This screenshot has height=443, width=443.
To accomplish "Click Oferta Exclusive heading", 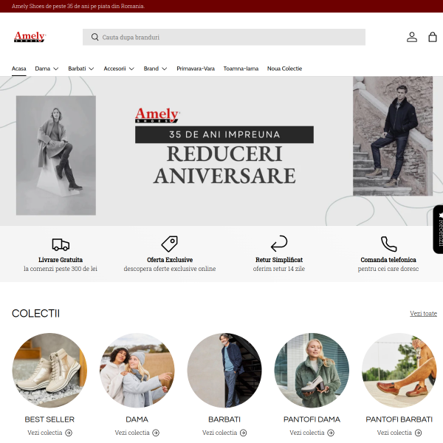I will 170,260.
